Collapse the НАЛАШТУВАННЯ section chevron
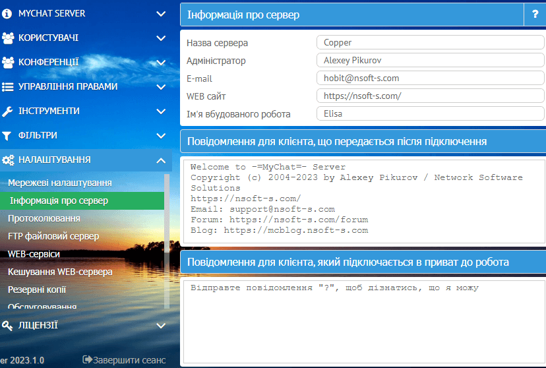Screen dimensions: 546x368 click(161, 160)
